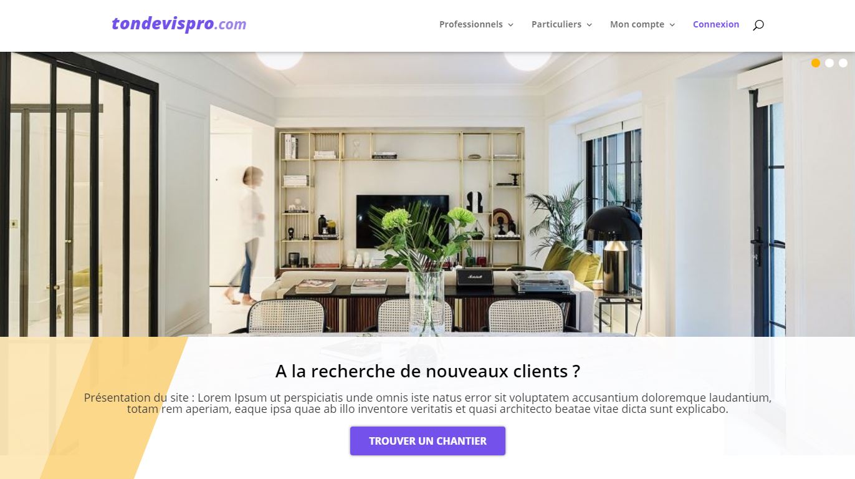
Task: Expand the Professionnels chevron
Action: click(x=510, y=25)
